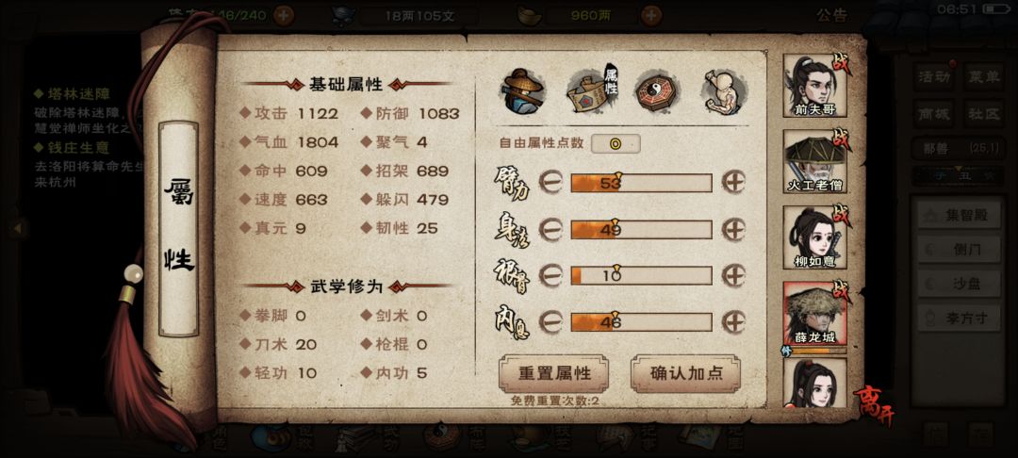Select the bagua yin-yang icon
1018x458 pixels.
[657, 92]
